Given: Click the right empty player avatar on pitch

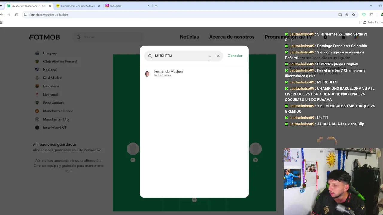Looking at the screenshot, I should [x=255, y=149].
